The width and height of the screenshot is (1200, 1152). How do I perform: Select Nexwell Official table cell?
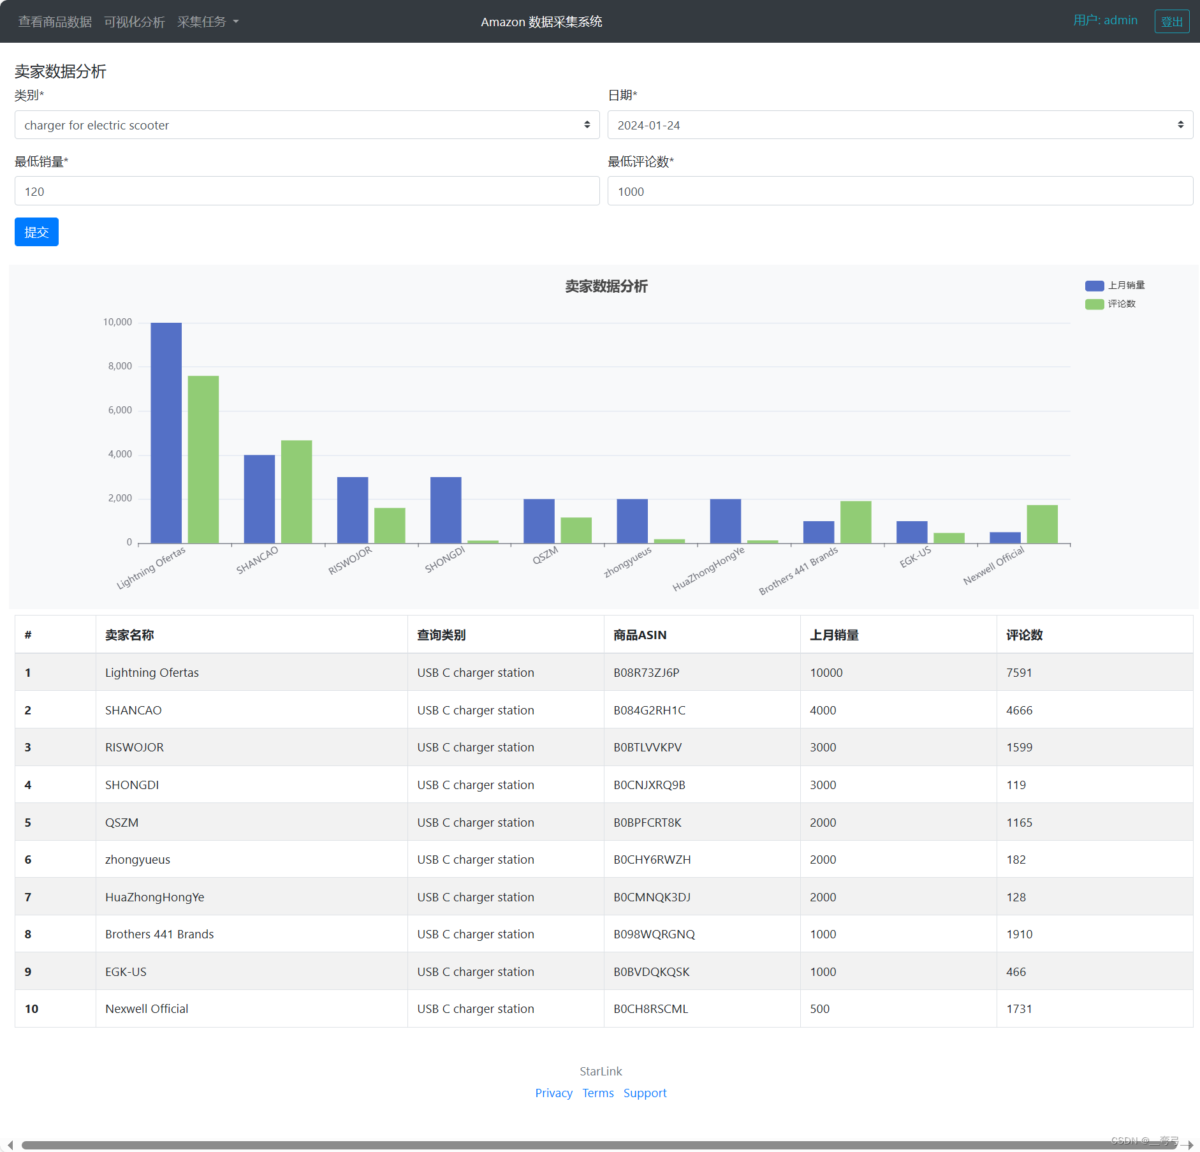pyautogui.click(x=251, y=1008)
